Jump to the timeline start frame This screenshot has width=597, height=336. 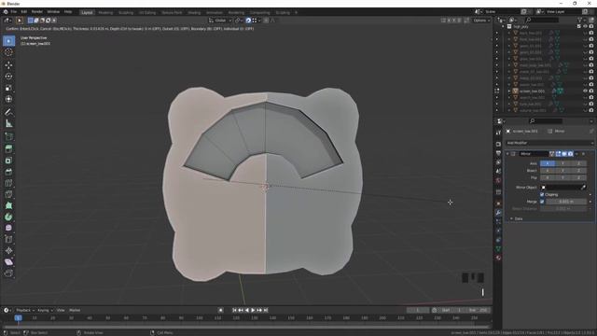click(x=234, y=311)
